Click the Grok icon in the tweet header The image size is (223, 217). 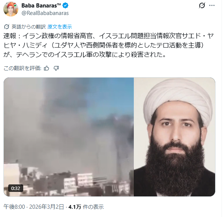202,6
